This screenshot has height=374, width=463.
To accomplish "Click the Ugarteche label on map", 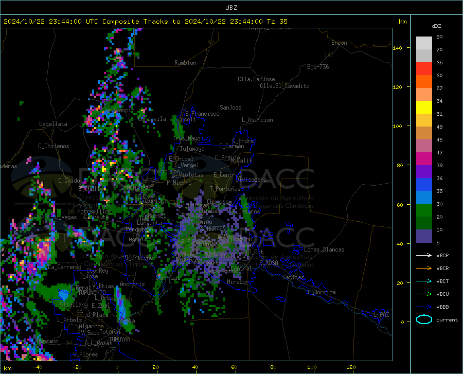I will point(139,257).
